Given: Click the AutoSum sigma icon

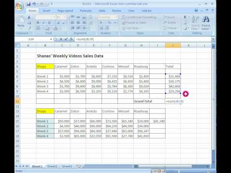Looking at the screenshot, I should 185,17.
